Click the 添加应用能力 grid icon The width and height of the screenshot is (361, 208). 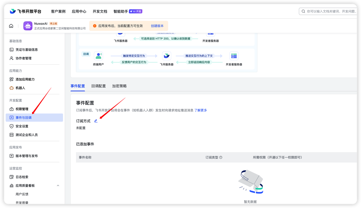[12, 79]
